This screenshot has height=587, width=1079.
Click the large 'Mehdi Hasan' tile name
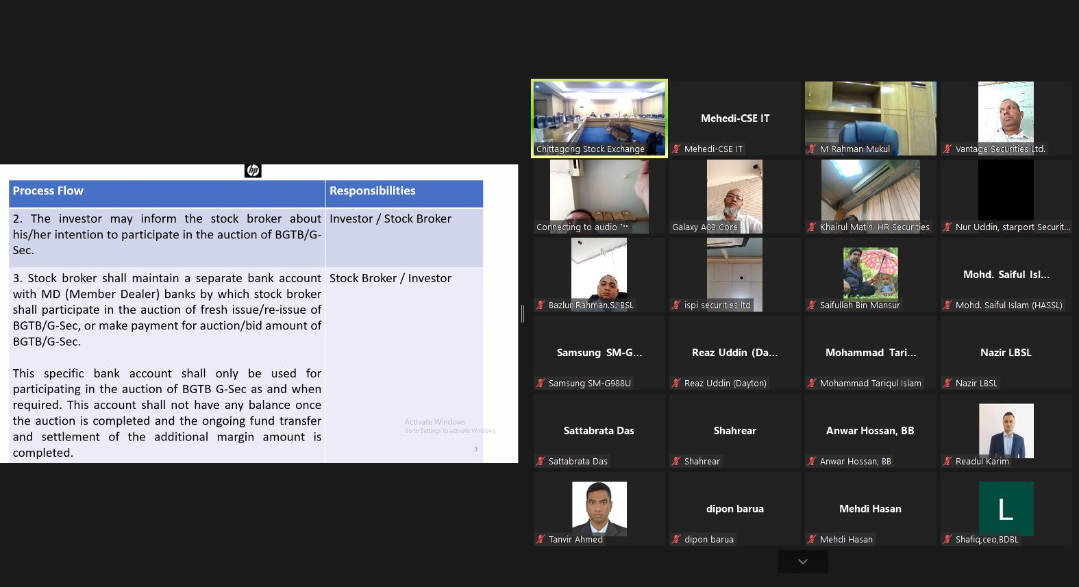[x=870, y=509]
